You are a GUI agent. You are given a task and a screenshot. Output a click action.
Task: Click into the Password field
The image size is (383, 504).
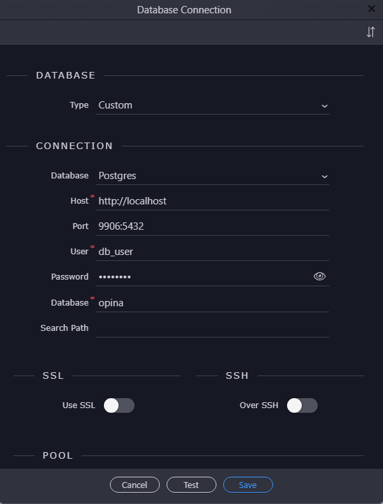click(204, 277)
